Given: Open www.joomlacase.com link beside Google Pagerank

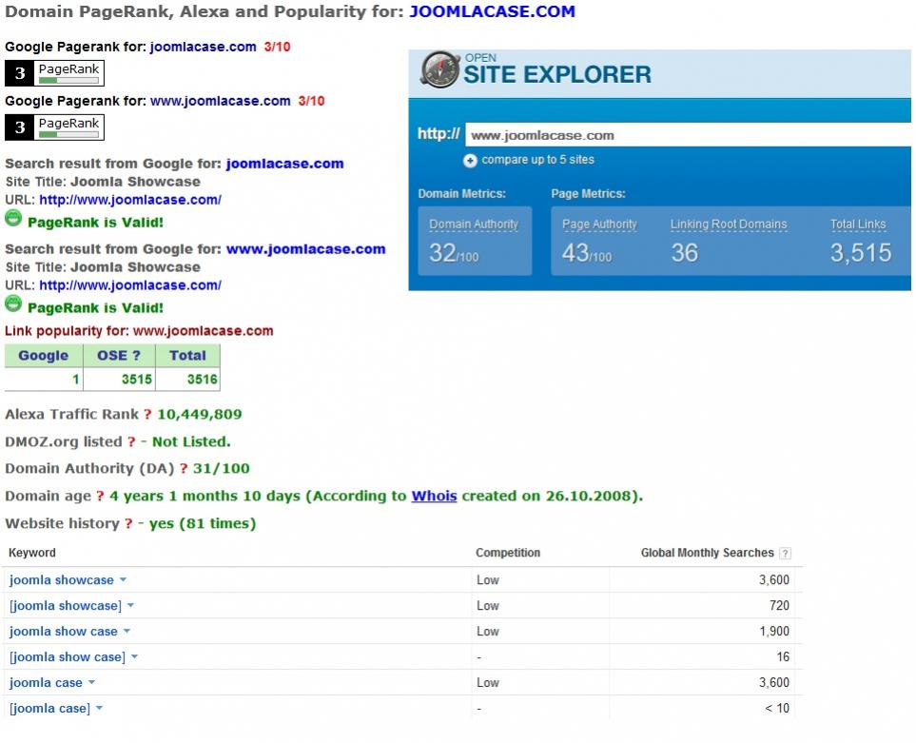Looking at the screenshot, I should (x=221, y=101).
